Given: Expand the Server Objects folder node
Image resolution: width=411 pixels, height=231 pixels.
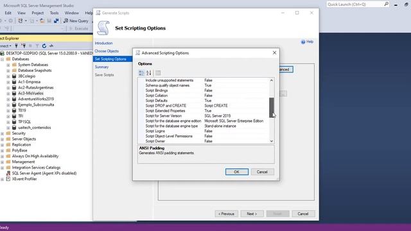Looking at the screenshot, I should tap(3, 139).
